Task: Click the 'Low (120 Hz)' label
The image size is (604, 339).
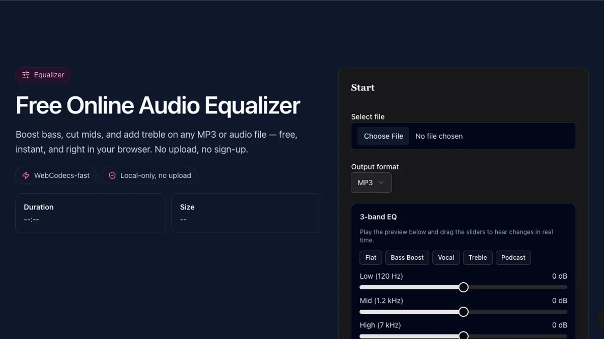Action: click(x=382, y=276)
